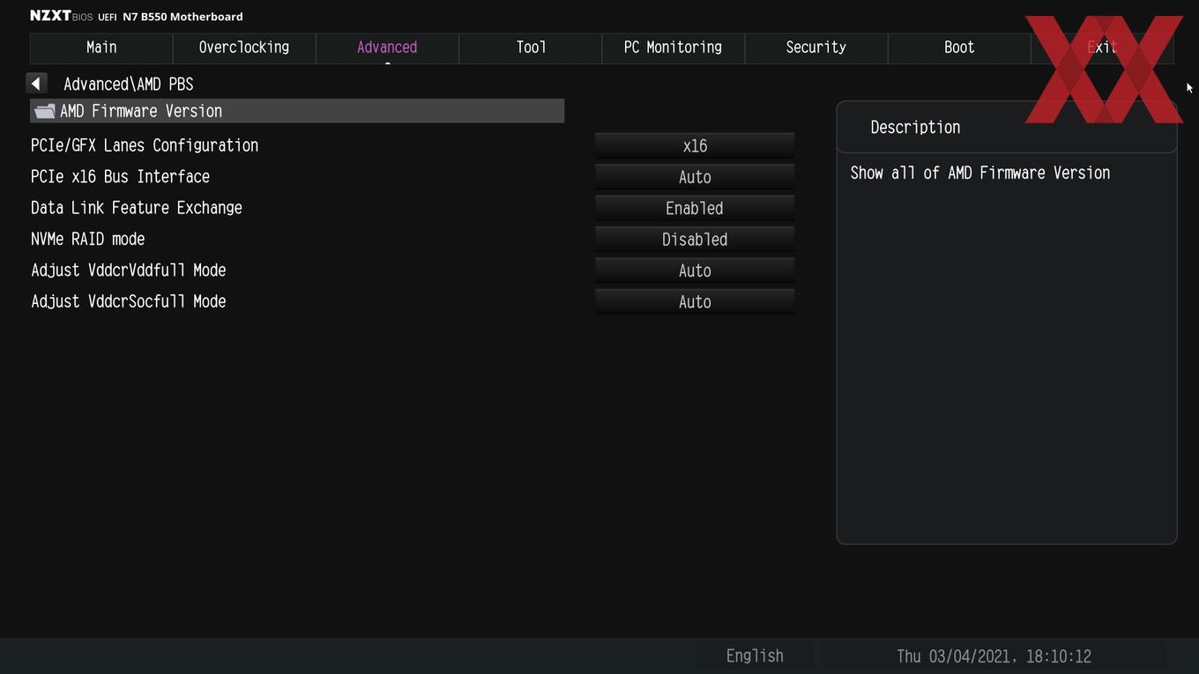This screenshot has height=674, width=1199.
Task: Toggle Data Link Feature Exchange Enabled value
Action: pyautogui.click(x=695, y=209)
